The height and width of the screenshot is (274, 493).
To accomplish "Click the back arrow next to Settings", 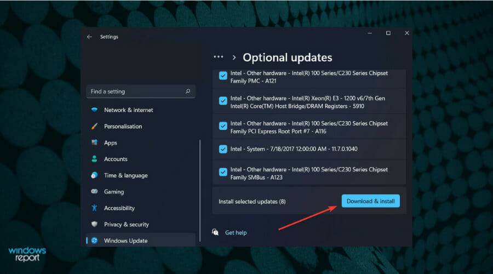I will pyautogui.click(x=89, y=37).
